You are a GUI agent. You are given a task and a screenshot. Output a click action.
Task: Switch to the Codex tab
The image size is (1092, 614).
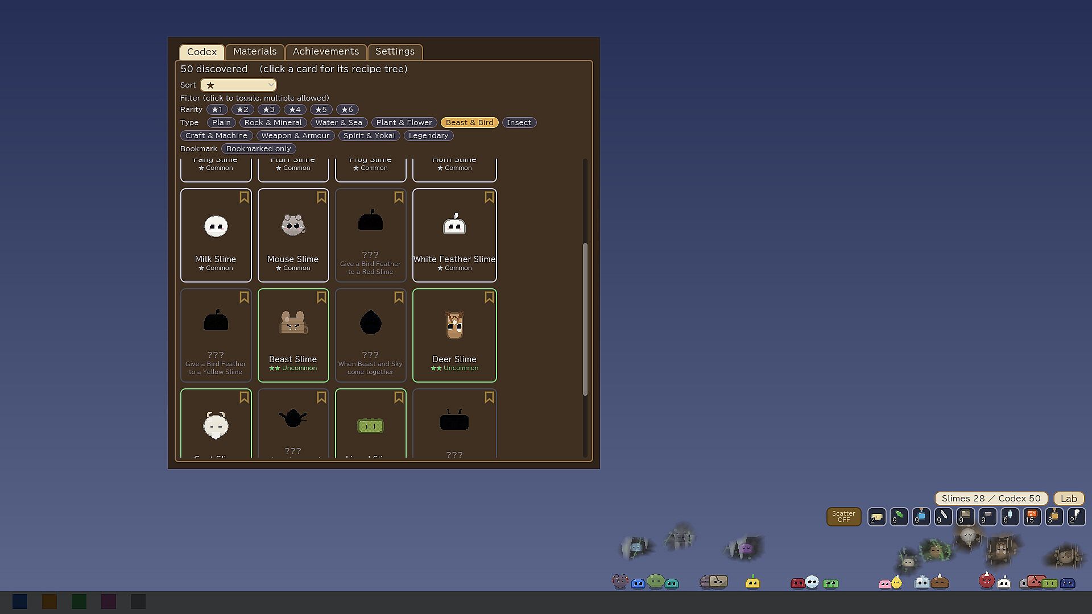click(202, 52)
